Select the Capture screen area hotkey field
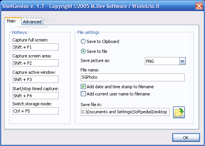This screenshot has width=205, height=146. click(x=35, y=63)
